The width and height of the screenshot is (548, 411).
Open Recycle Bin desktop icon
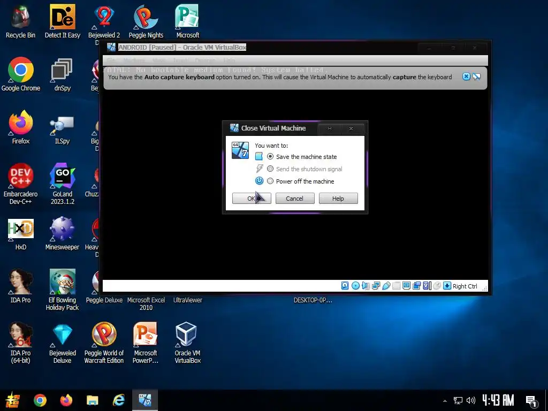click(x=21, y=21)
